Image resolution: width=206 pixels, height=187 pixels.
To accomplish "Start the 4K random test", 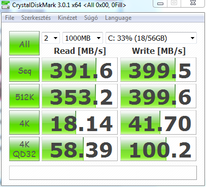I will click(x=24, y=122).
